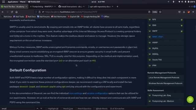Open the browser home page icon
The width and height of the screenshot is (196, 110).
[x=17, y=12]
